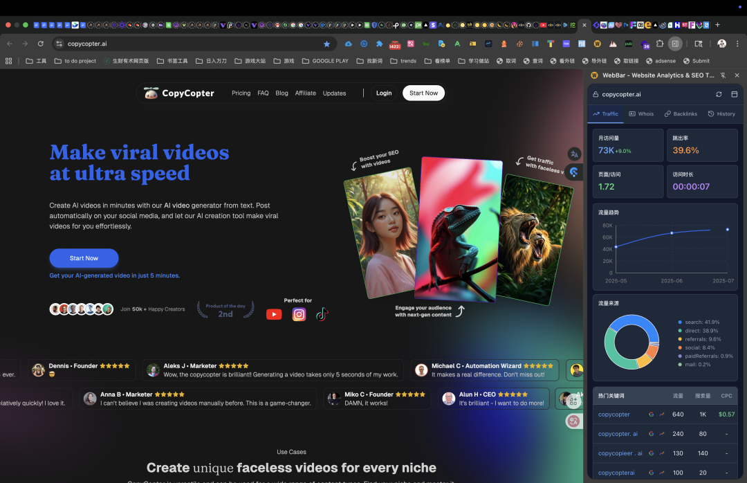This screenshot has width=747, height=483.
Task: Open the site info icon left of URL
Action: pos(59,44)
